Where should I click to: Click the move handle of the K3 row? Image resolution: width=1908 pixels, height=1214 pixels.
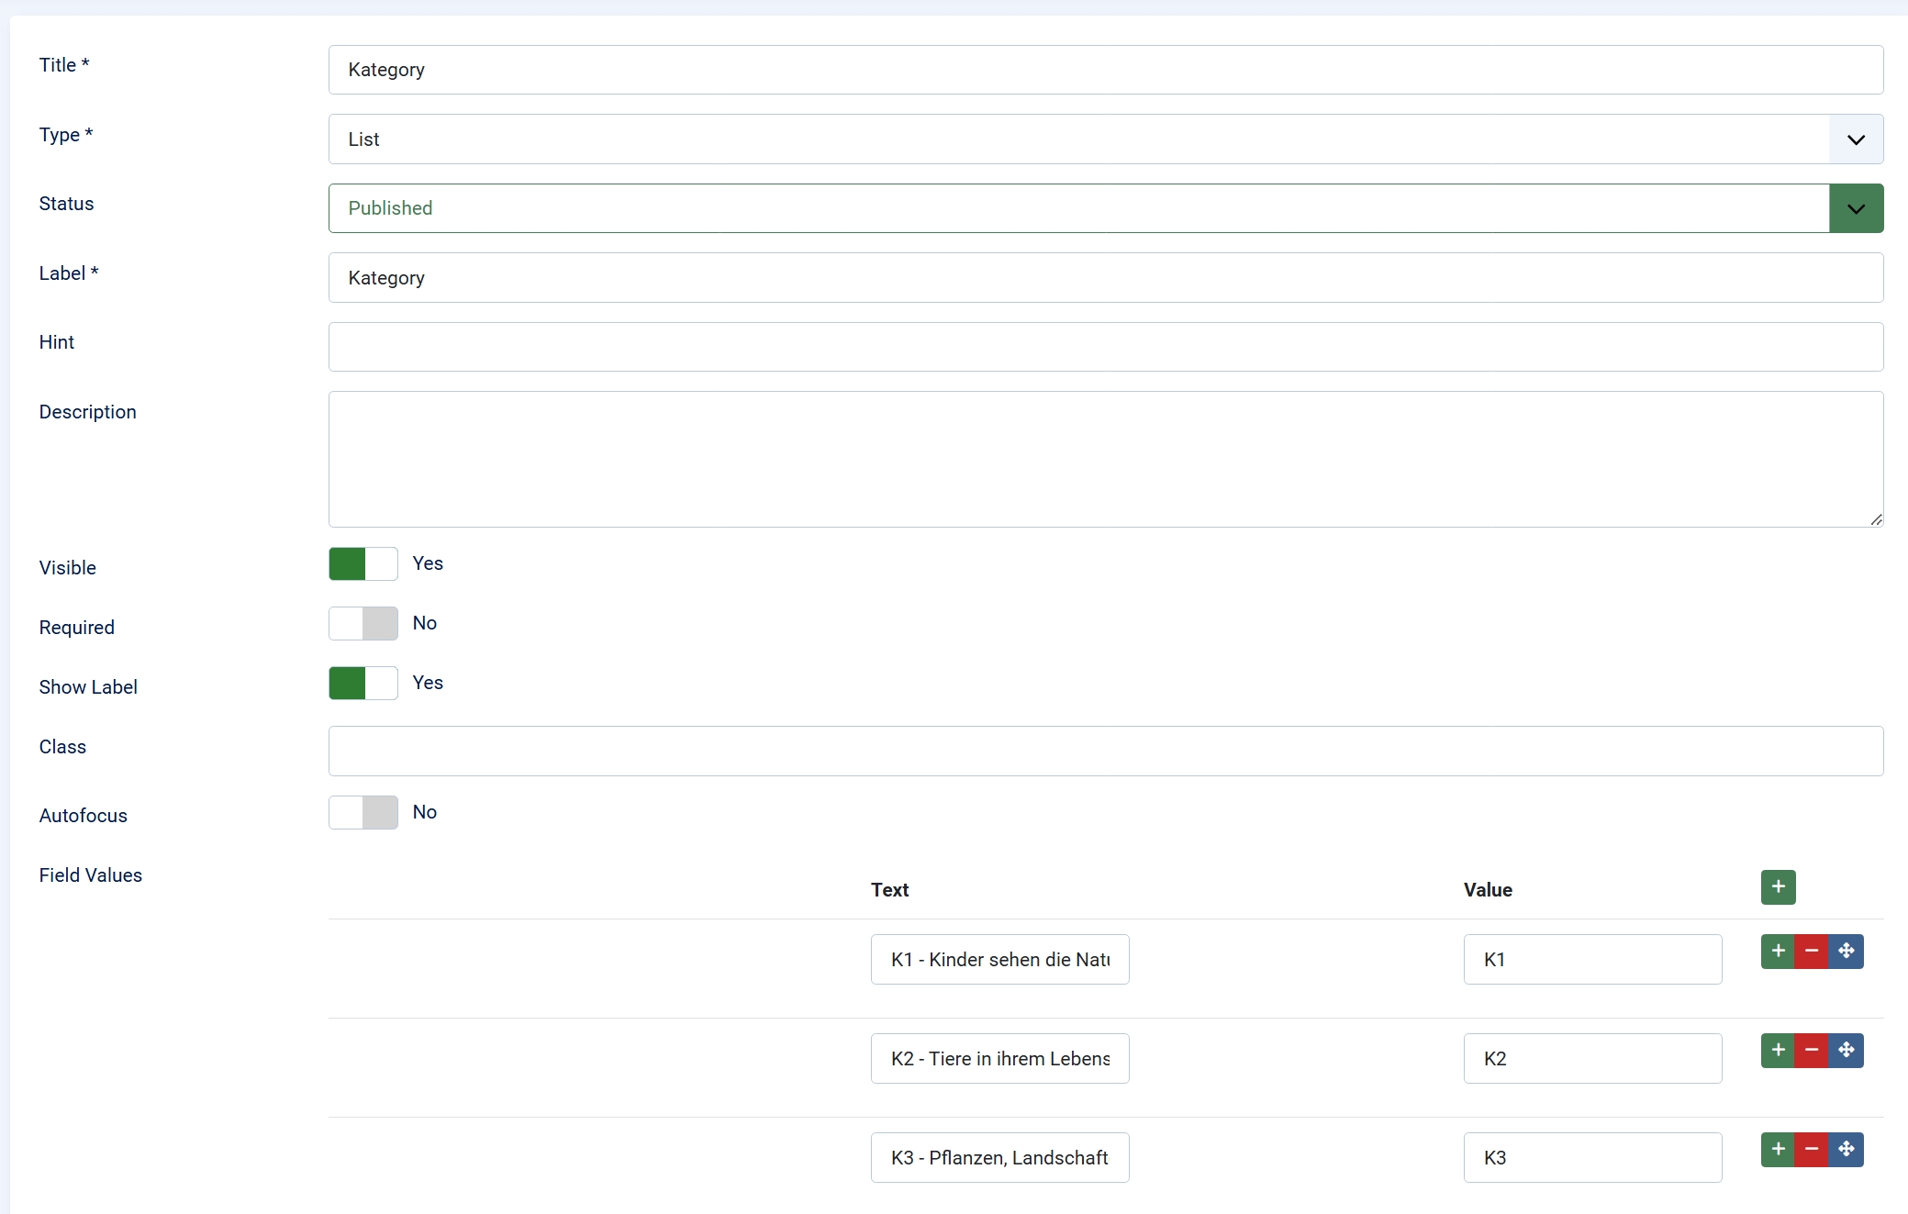tap(1847, 1150)
